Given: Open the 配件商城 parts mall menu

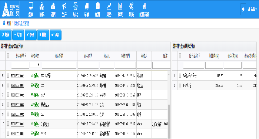Looking at the screenshot, I should point(145,10).
